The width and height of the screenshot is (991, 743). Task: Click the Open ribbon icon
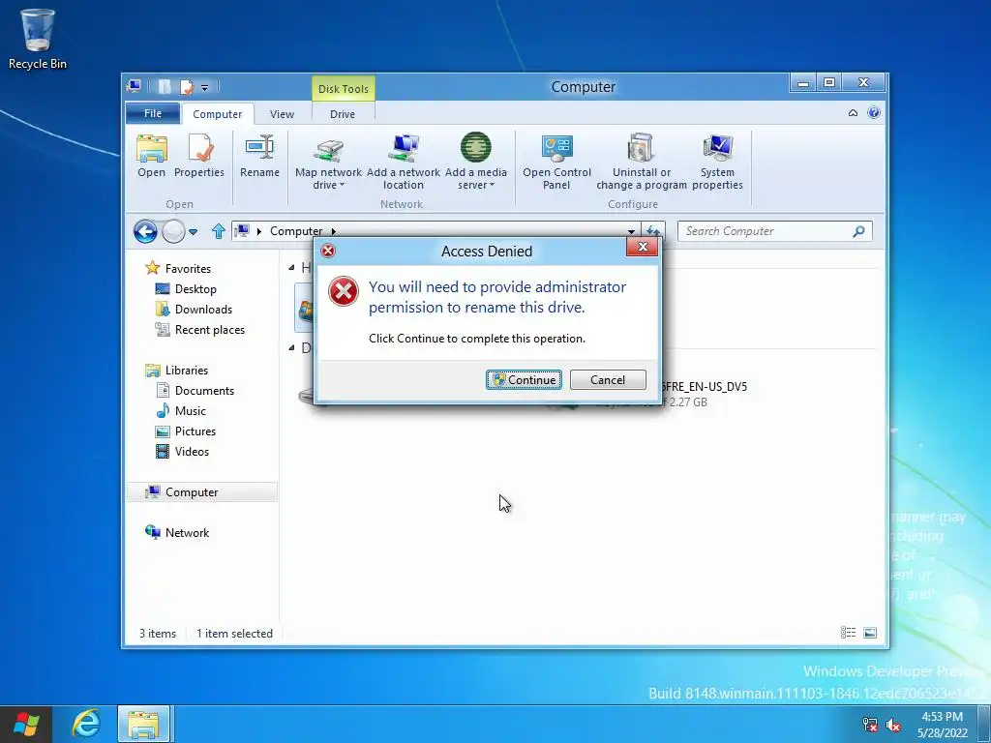(x=152, y=156)
